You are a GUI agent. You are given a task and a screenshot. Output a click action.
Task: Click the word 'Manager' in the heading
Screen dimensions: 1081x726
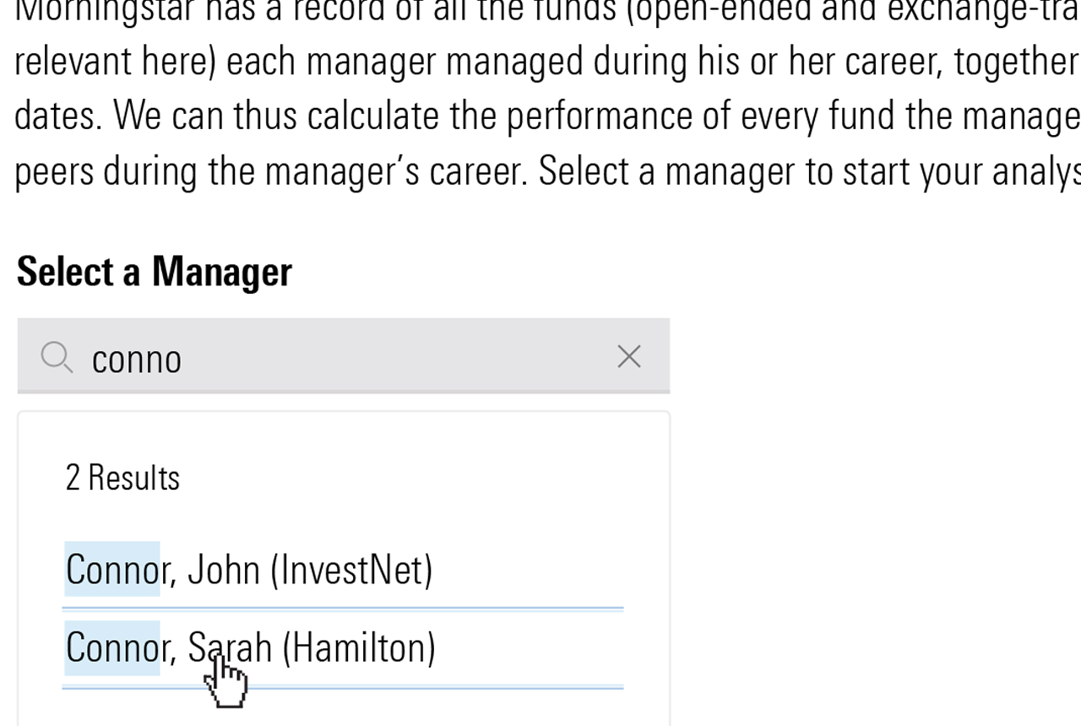coord(221,272)
